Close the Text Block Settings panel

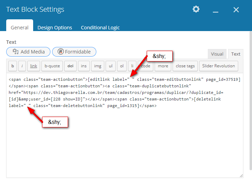[236, 10]
